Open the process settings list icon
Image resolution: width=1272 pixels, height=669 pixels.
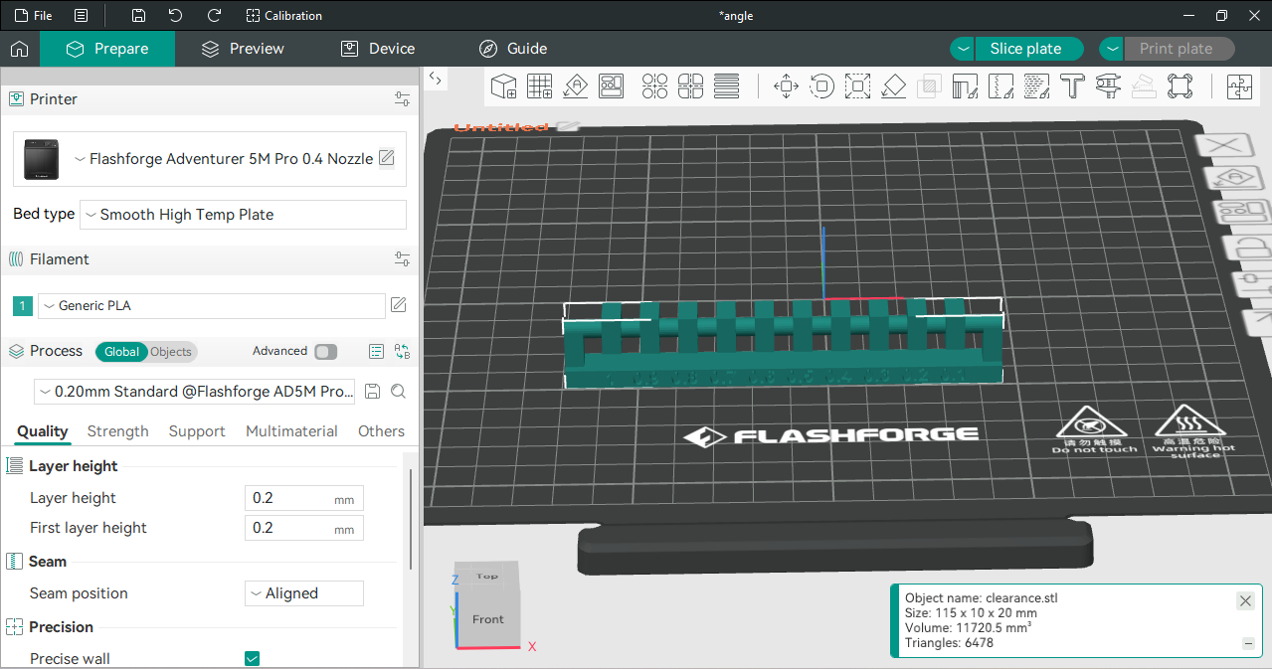tap(376, 351)
